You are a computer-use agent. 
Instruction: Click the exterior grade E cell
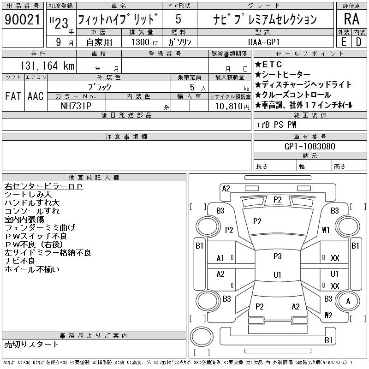[344, 42]
